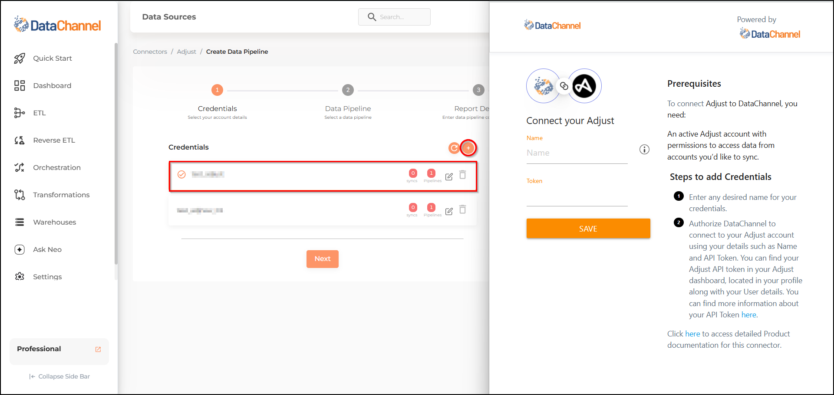Image resolution: width=834 pixels, height=395 pixels.
Task: Go to Connectors breadcrumb
Action: pos(150,52)
